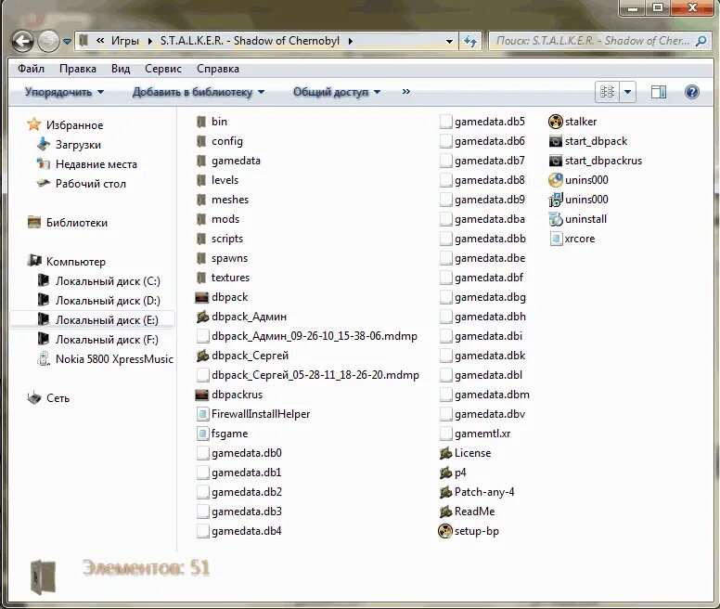
Task: Click the ReadMe document icon
Action: [x=446, y=512]
